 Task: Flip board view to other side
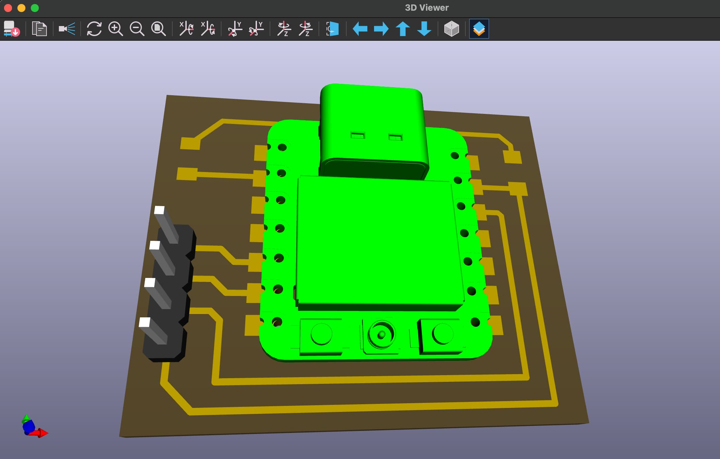pyautogui.click(x=333, y=29)
